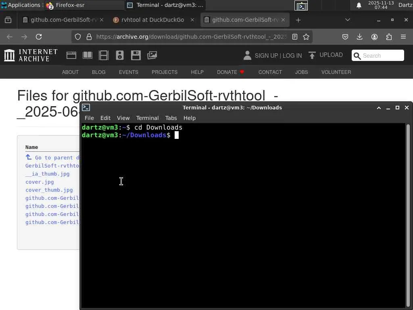Open the Applications menu in panel

[22, 5]
